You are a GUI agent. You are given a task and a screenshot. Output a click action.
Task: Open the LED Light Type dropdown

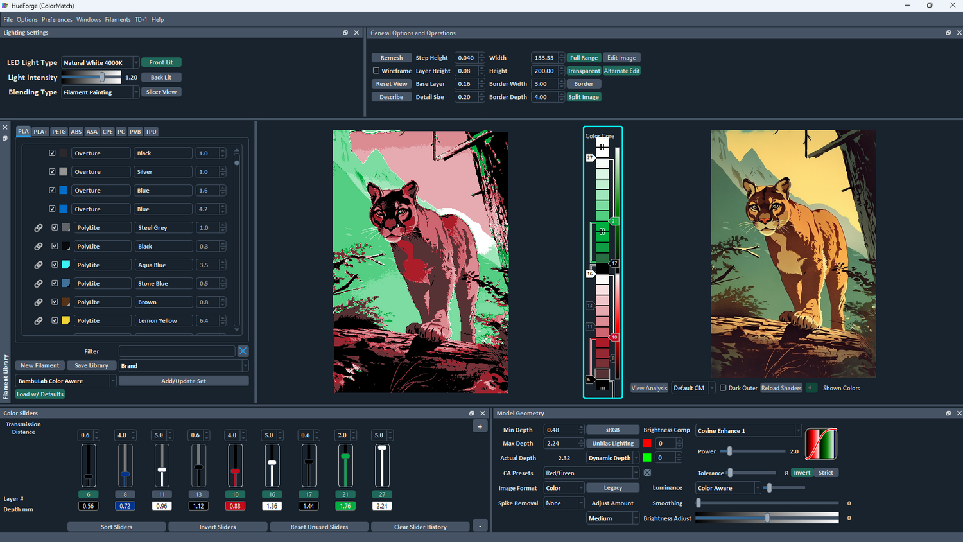137,62
